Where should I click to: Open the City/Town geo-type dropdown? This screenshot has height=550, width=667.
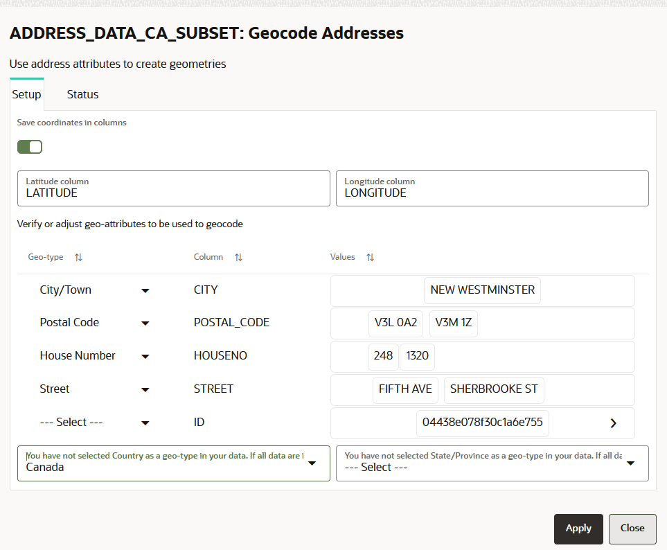[145, 290]
